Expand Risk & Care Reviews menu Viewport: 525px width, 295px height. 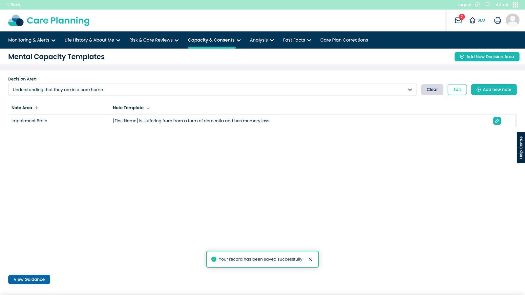(154, 40)
